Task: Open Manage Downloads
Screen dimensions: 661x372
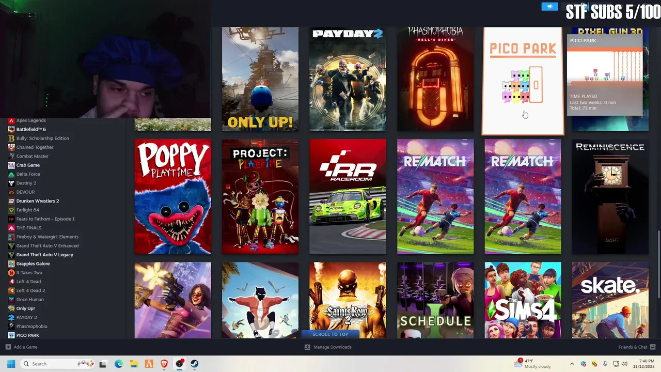Action: 328,347
